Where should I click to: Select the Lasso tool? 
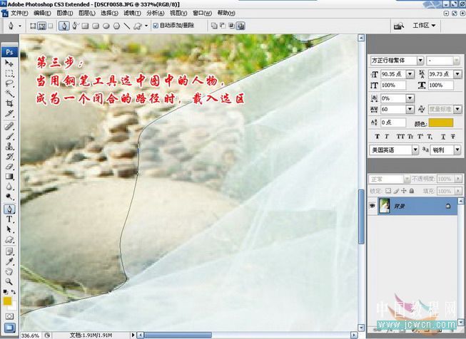coord(9,83)
